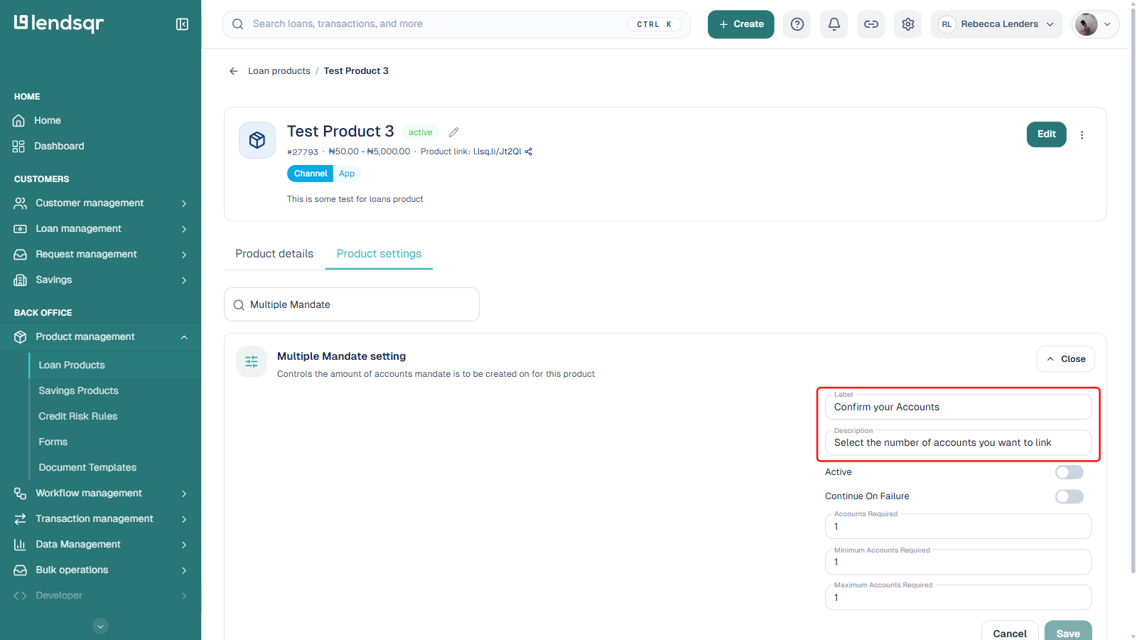This screenshot has width=1137, height=640.
Task: Expand Customer management chevron
Action: tap(184, 203)
